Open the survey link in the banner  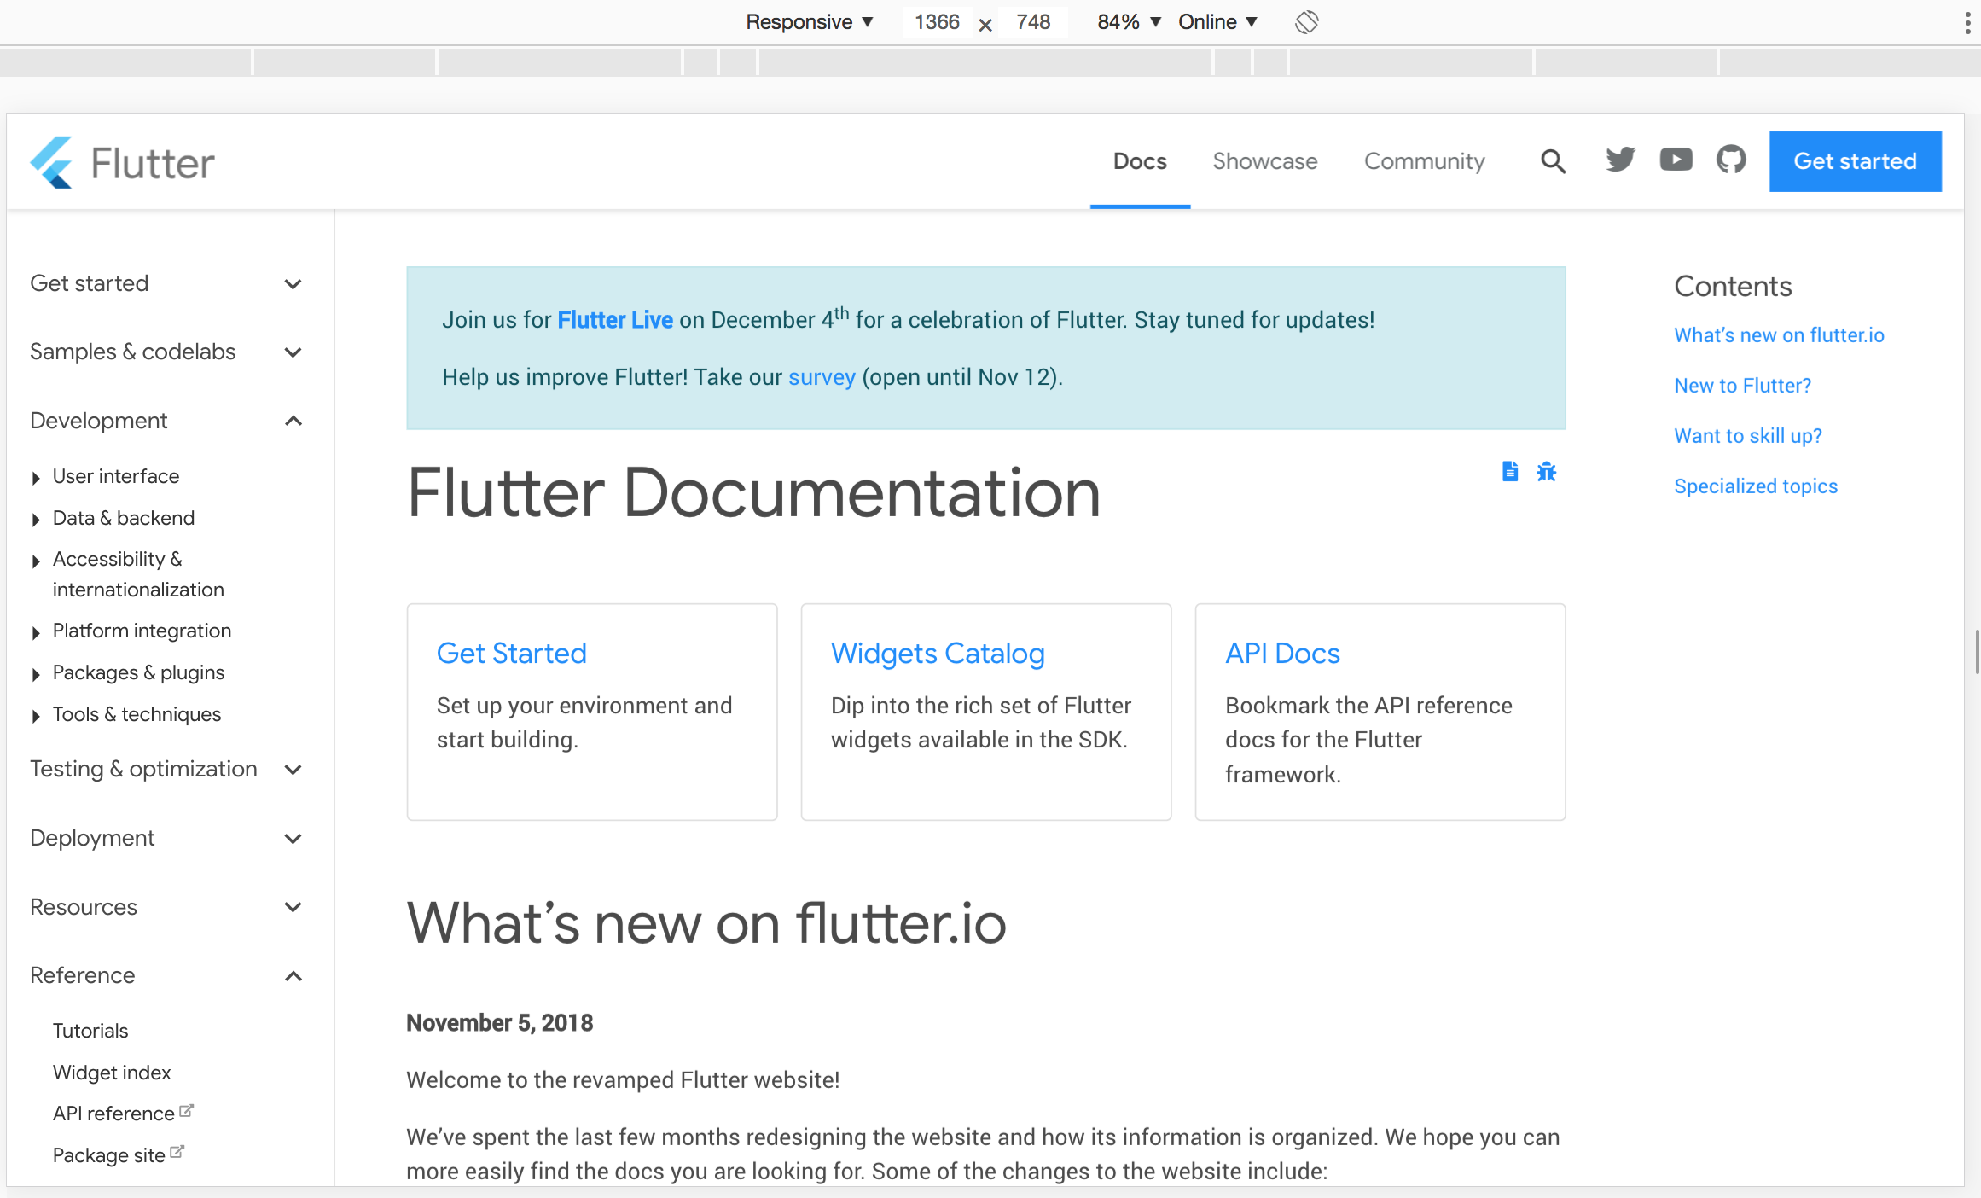click(821, 376)
